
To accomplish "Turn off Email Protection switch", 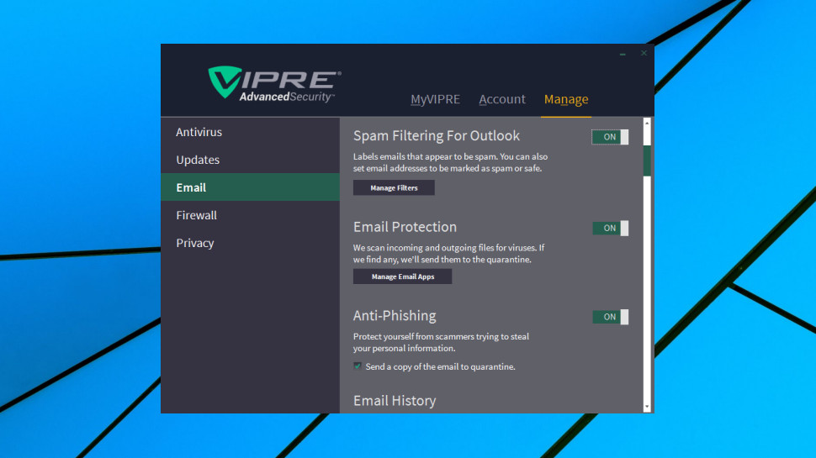I will (610, 229).
